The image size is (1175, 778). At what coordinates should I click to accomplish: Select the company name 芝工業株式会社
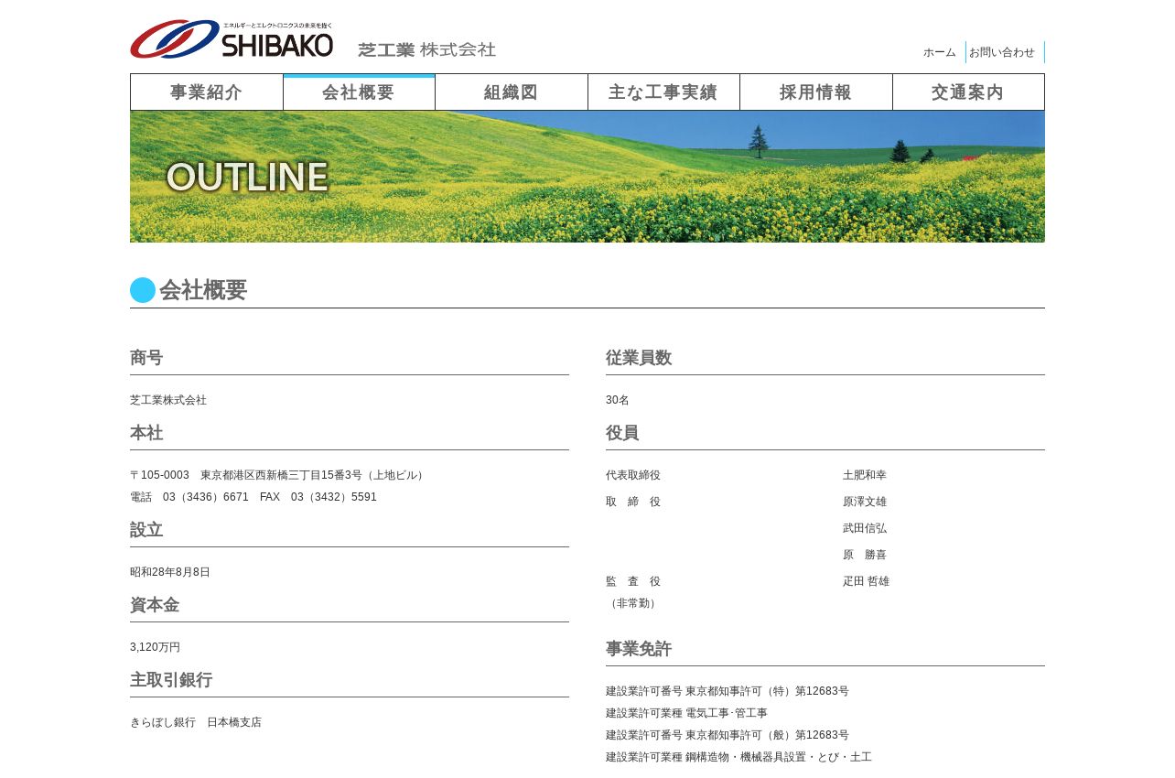pyautogui.click(x=168, y=400)
